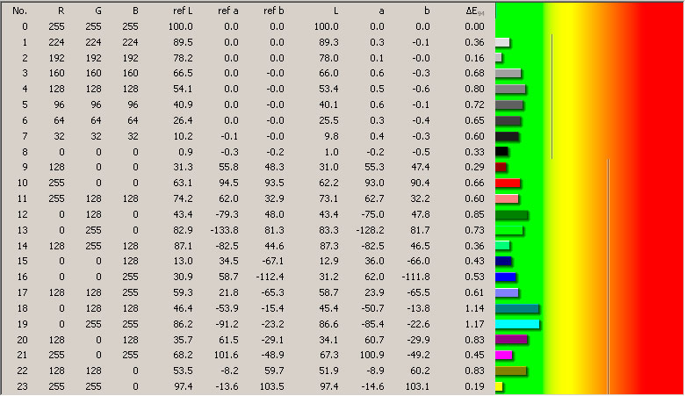Select the olive bar in row 22
This screenshot has height=396, width=685.
pos(511,371)
